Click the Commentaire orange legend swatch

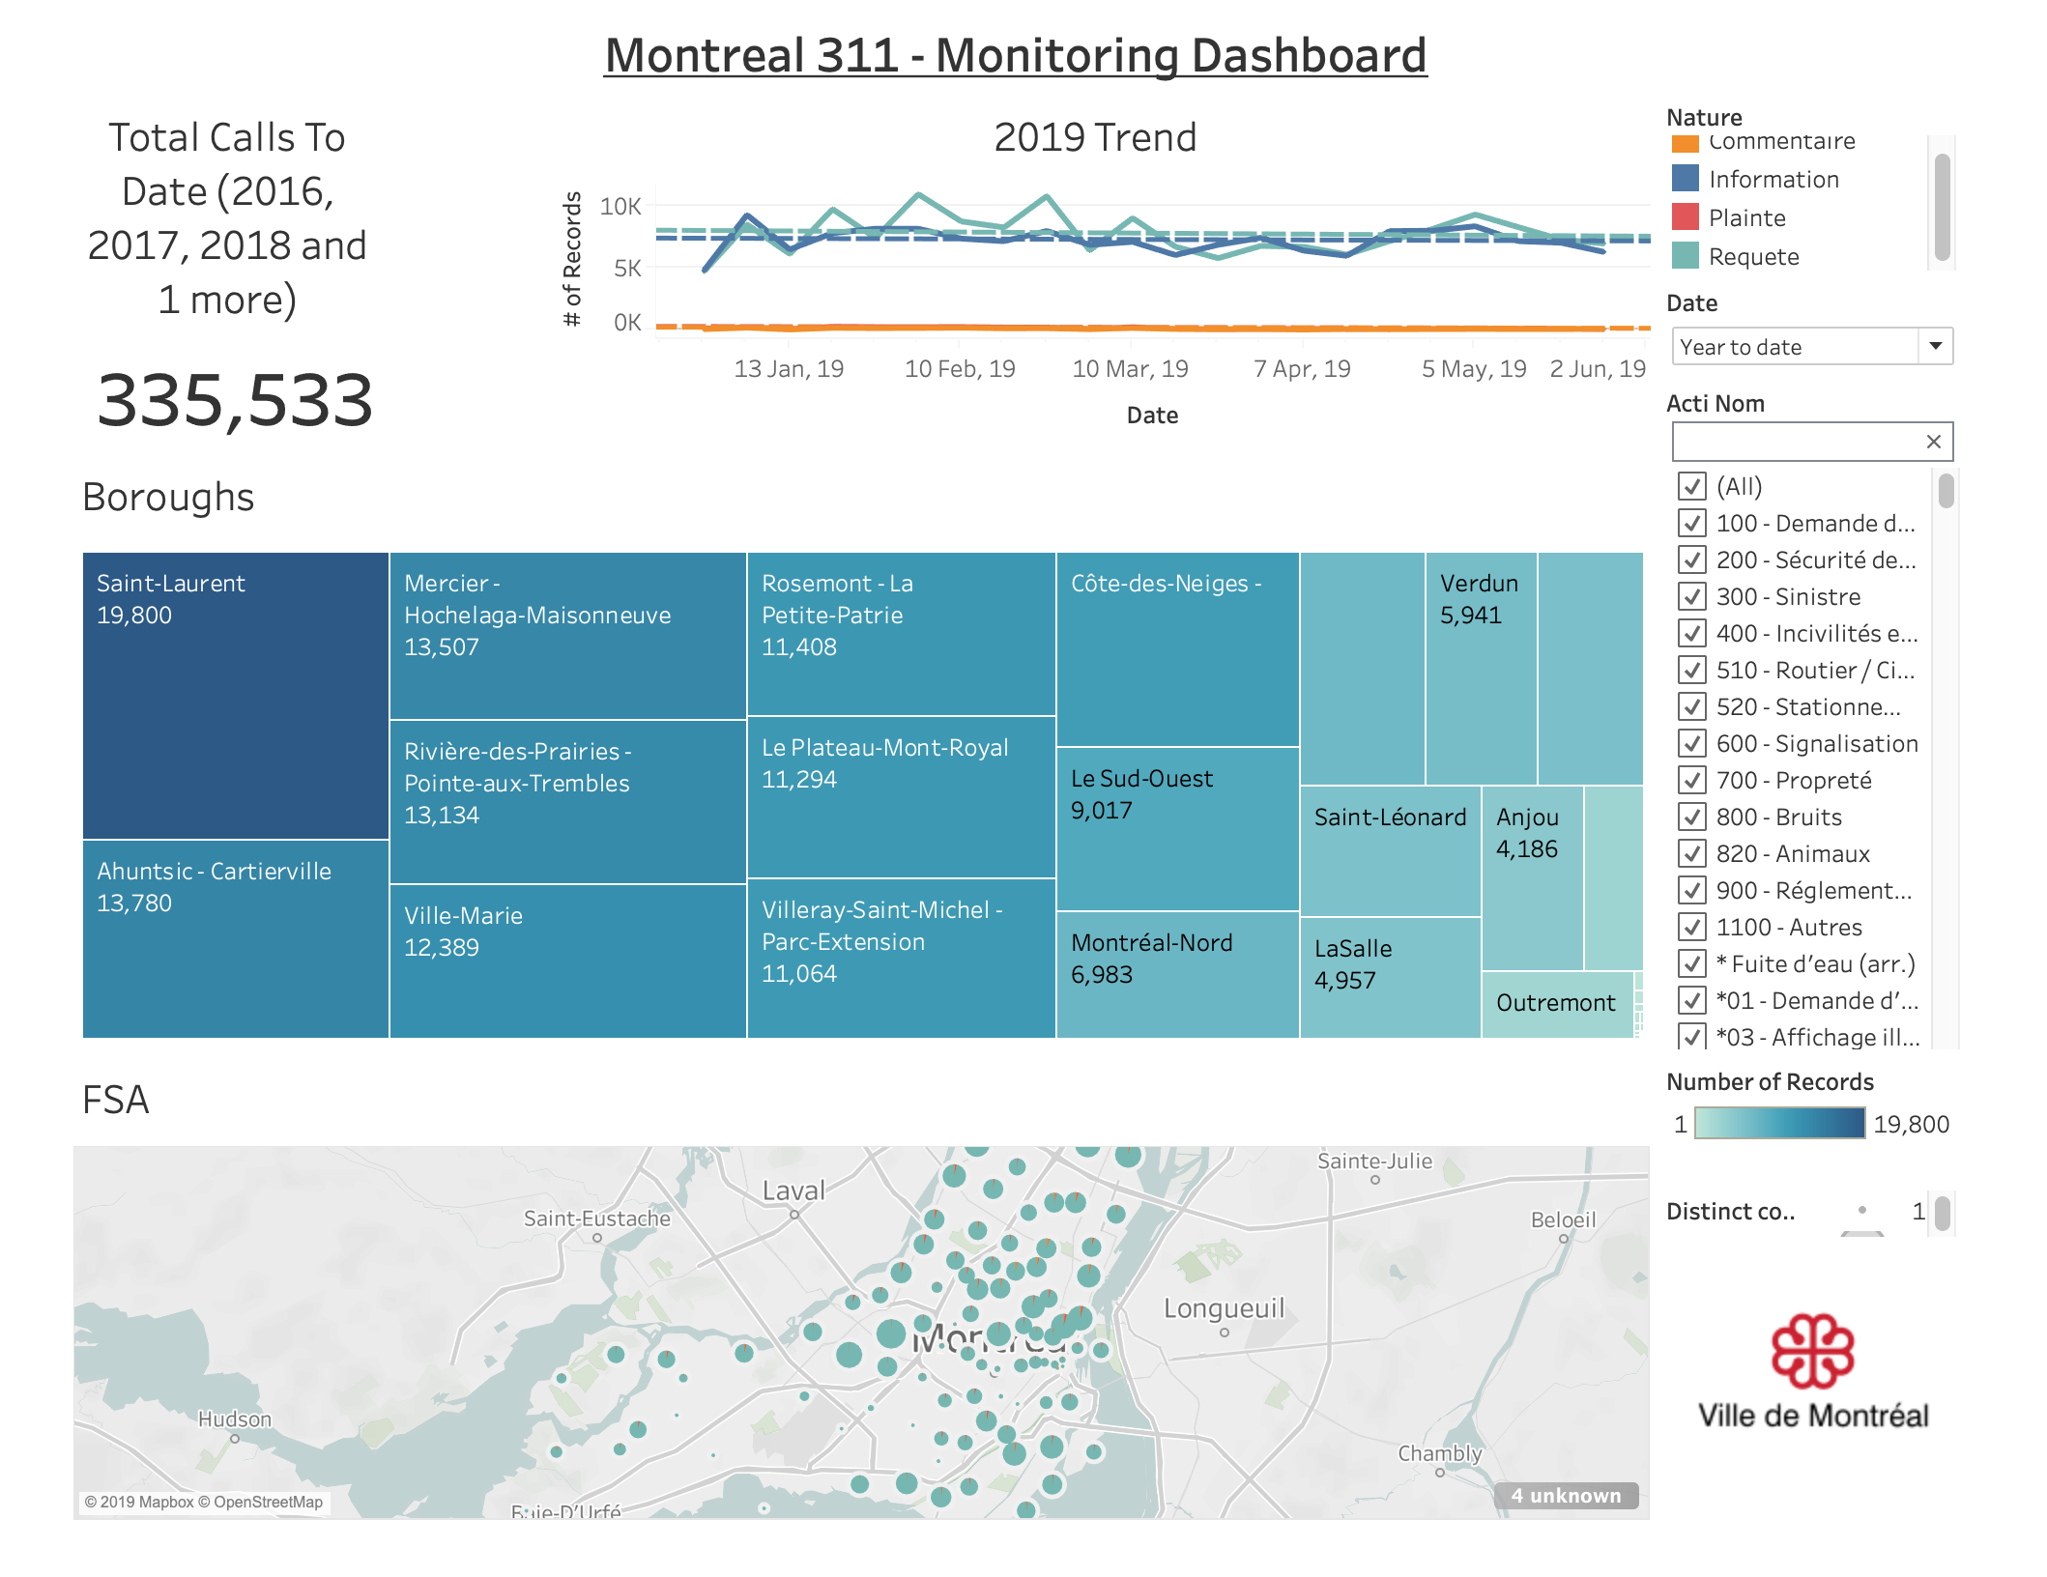(x=1685, y=144)
